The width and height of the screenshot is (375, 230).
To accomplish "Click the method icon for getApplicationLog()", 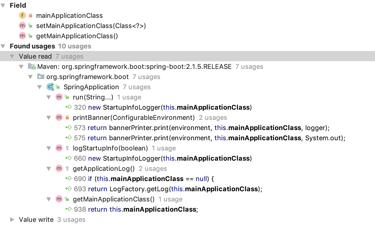I will coord(59,169).
